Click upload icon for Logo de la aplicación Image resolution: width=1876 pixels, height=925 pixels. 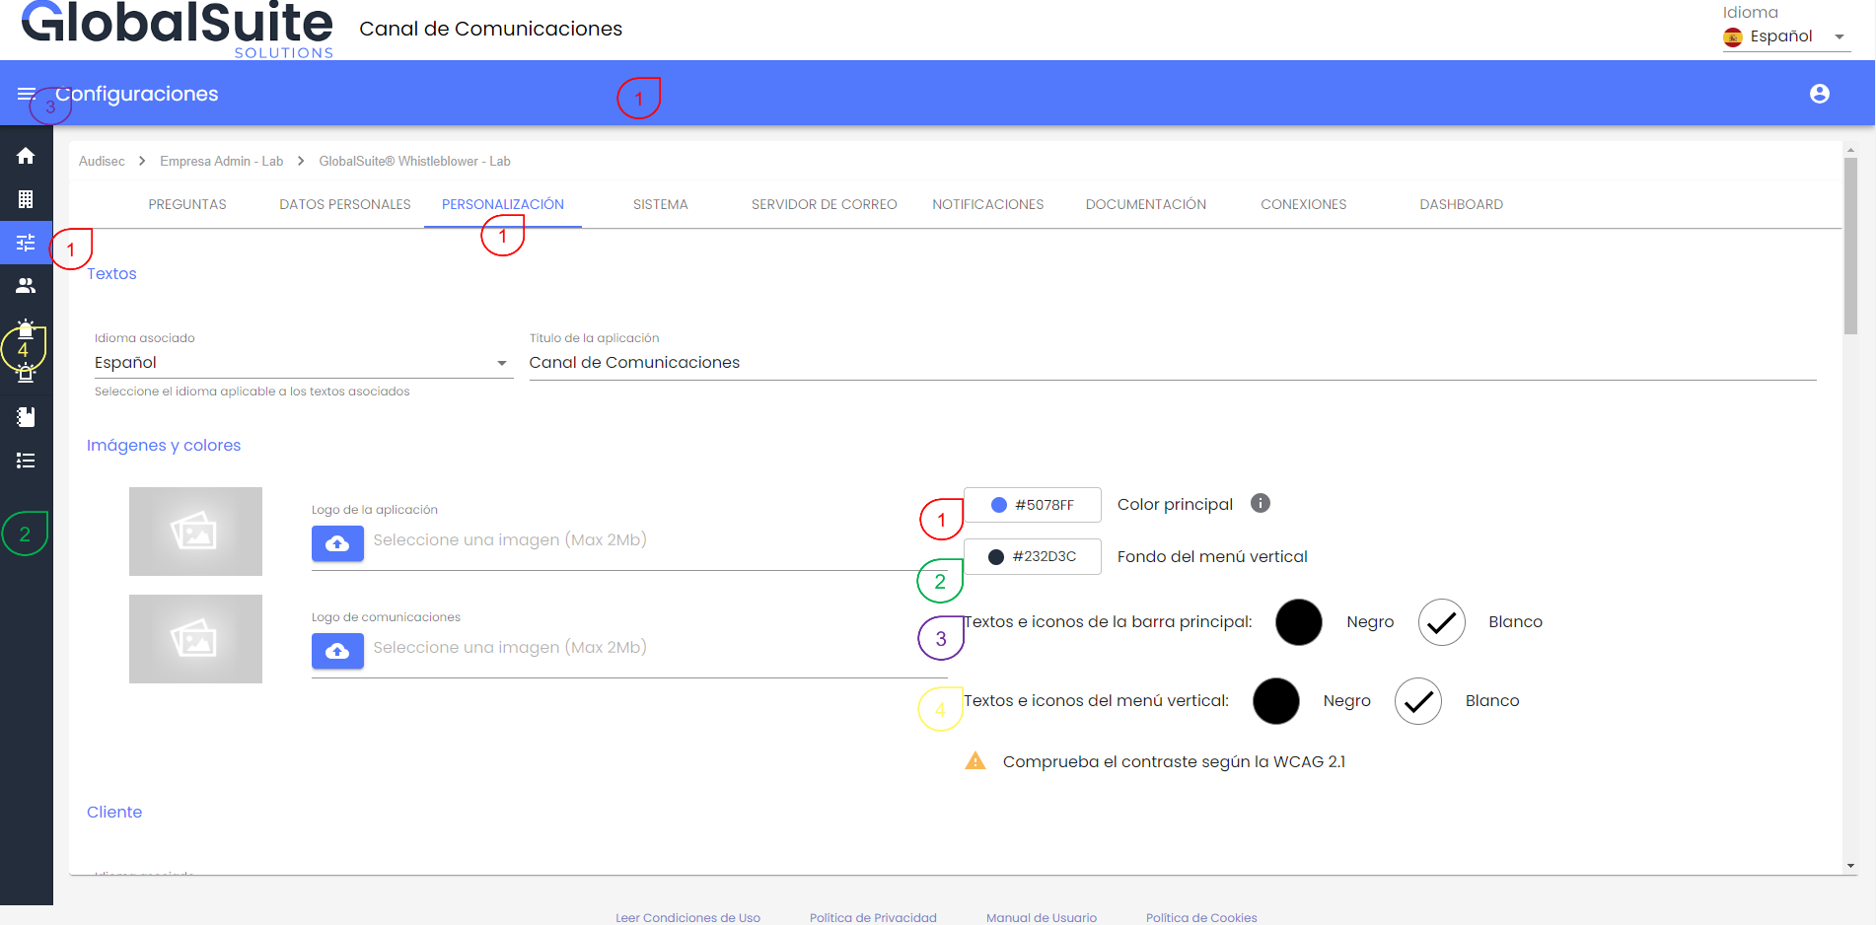point(337,543)
